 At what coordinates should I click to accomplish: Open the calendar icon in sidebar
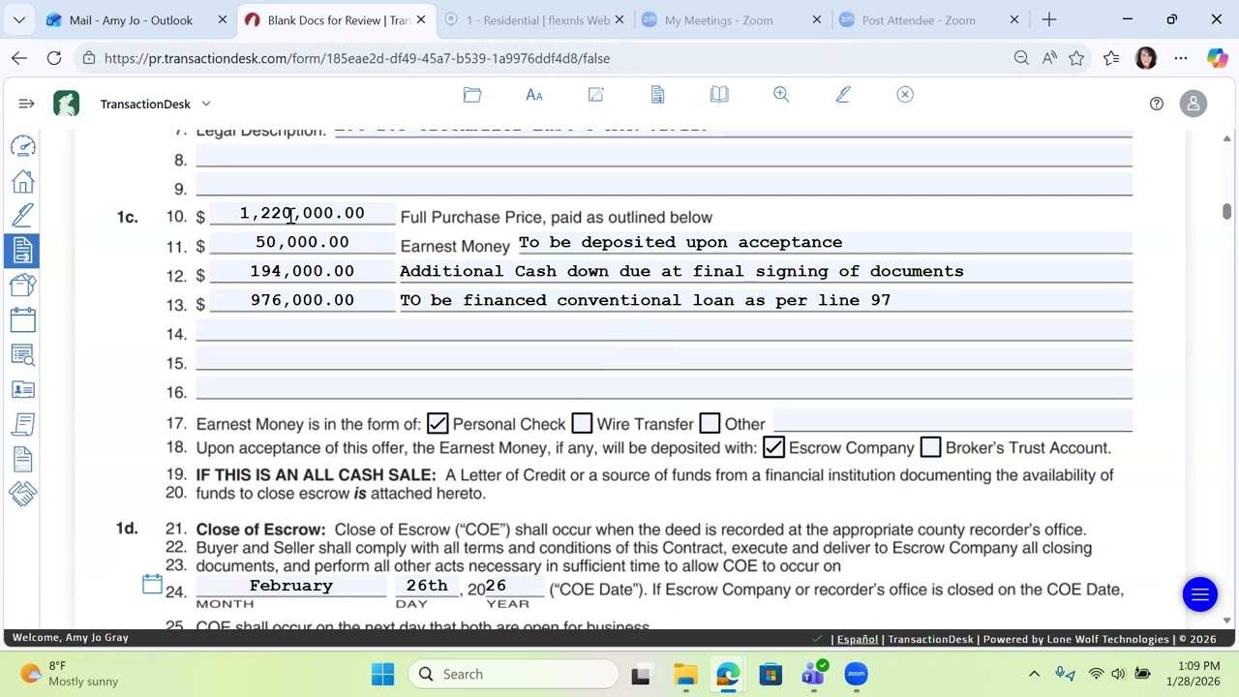coord(23,319)
